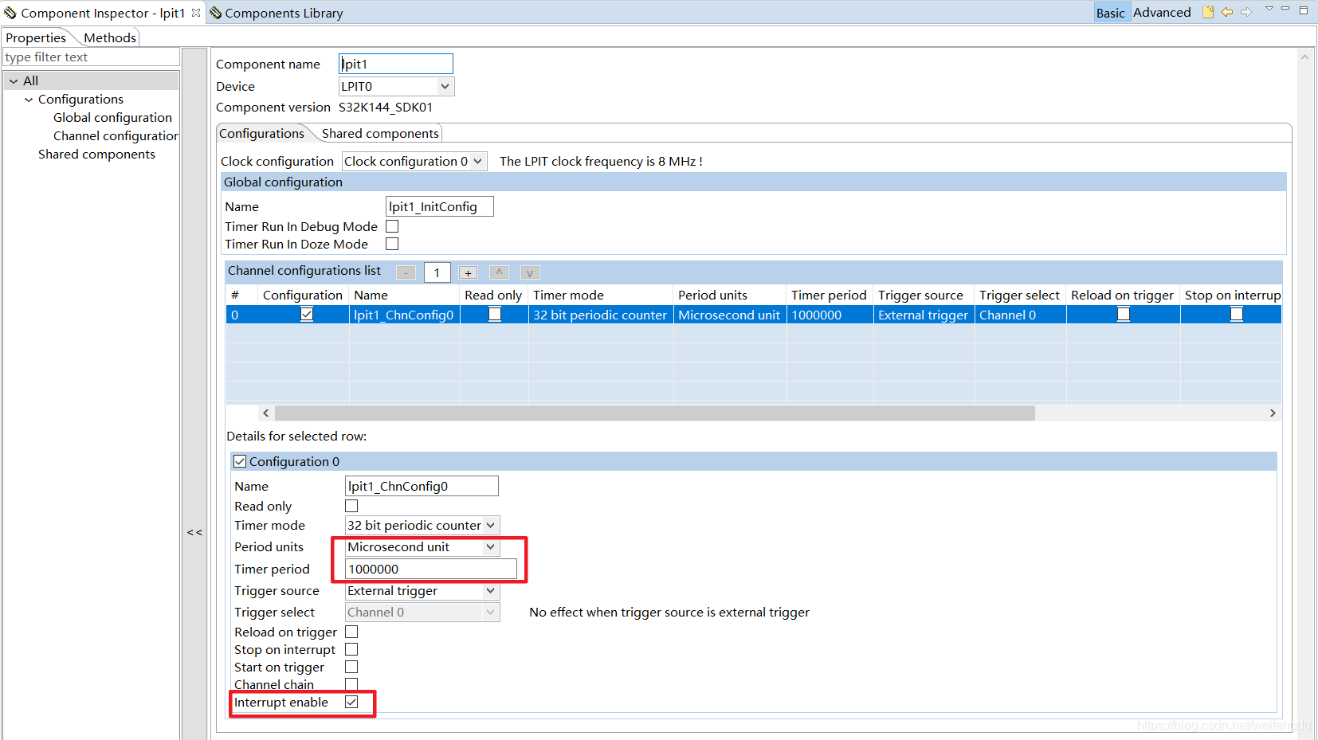Open the Properties tab
The width and height of the screenshot is (1318, 740).
point(36,37)
